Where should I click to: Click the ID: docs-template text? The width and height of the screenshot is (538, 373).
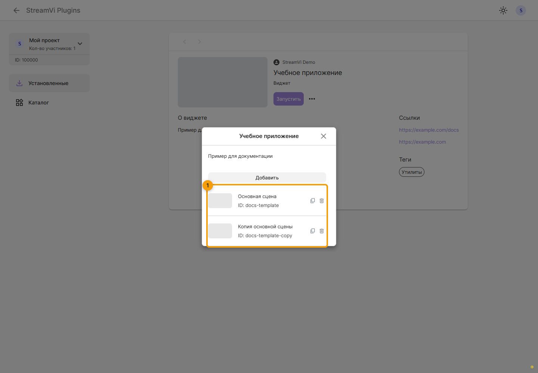click(258, 206)
